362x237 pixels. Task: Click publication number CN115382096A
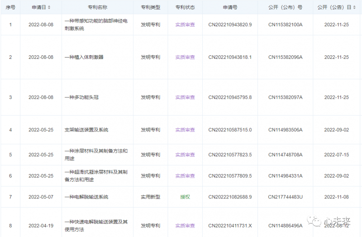tap(285, 57)
